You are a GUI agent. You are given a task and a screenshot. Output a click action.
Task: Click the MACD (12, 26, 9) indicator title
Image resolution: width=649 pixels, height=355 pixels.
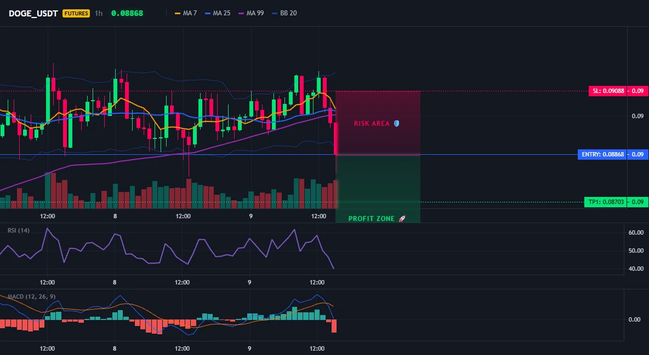(31, 296)
